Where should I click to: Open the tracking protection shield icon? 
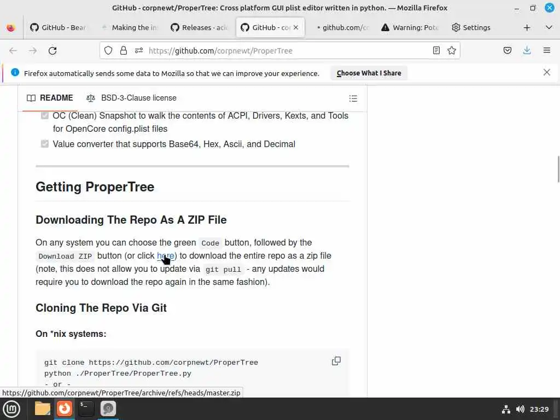[108, 50]
